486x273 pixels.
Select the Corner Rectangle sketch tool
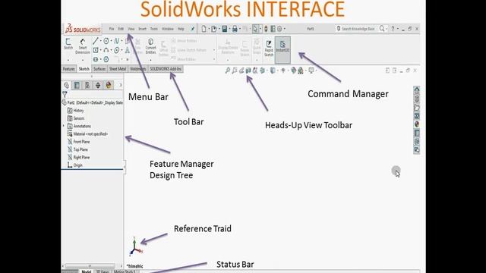pos(96,50)
